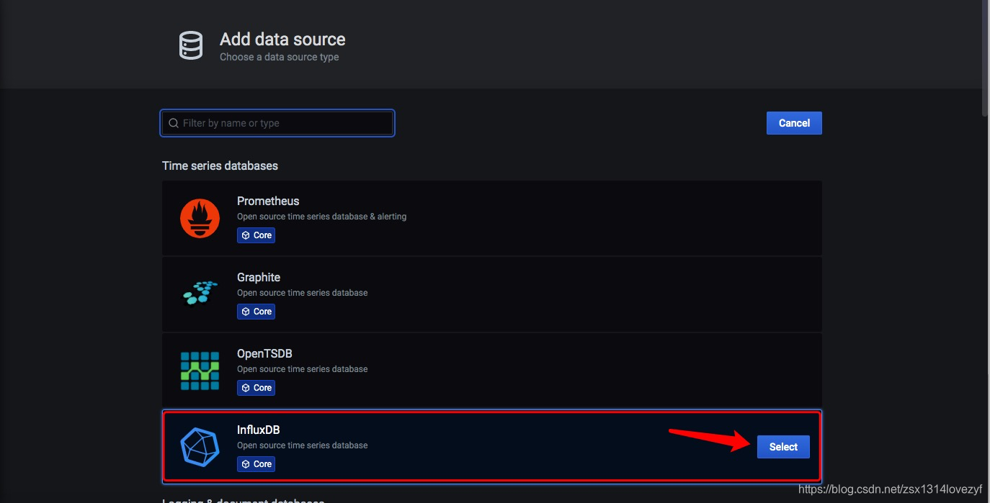Open the Graphite data source name

tap(259, 277)
